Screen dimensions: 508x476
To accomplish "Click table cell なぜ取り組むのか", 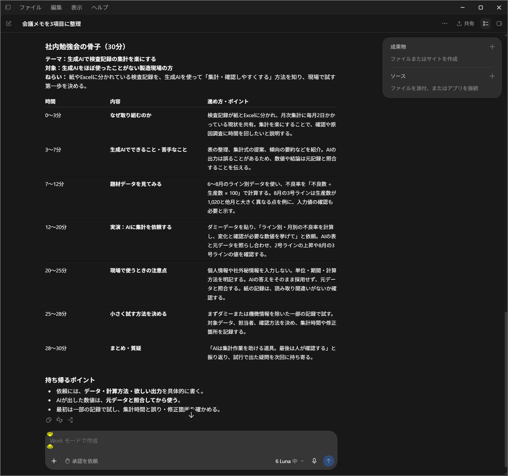I will pos(131,115).
